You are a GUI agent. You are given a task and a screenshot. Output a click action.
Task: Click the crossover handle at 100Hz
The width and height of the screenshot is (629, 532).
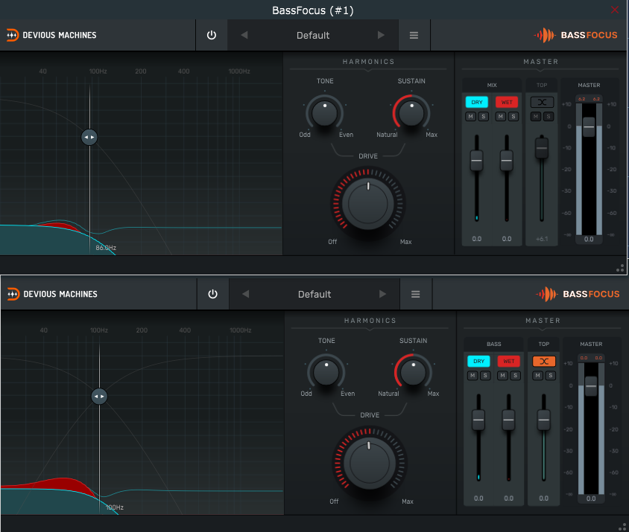(99, 396)
